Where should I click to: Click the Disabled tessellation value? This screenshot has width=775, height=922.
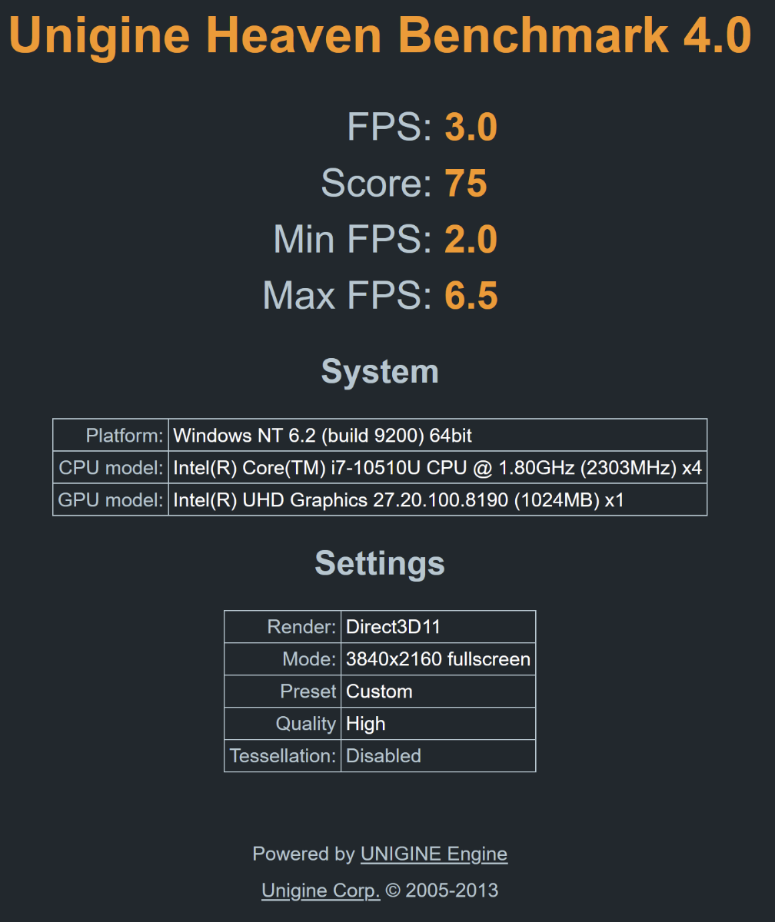point(384,756)
